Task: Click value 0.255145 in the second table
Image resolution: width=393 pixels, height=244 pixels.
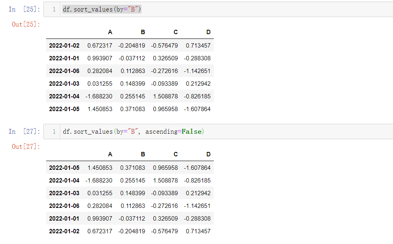Action: pyautogui.click(x=133, y=181)
